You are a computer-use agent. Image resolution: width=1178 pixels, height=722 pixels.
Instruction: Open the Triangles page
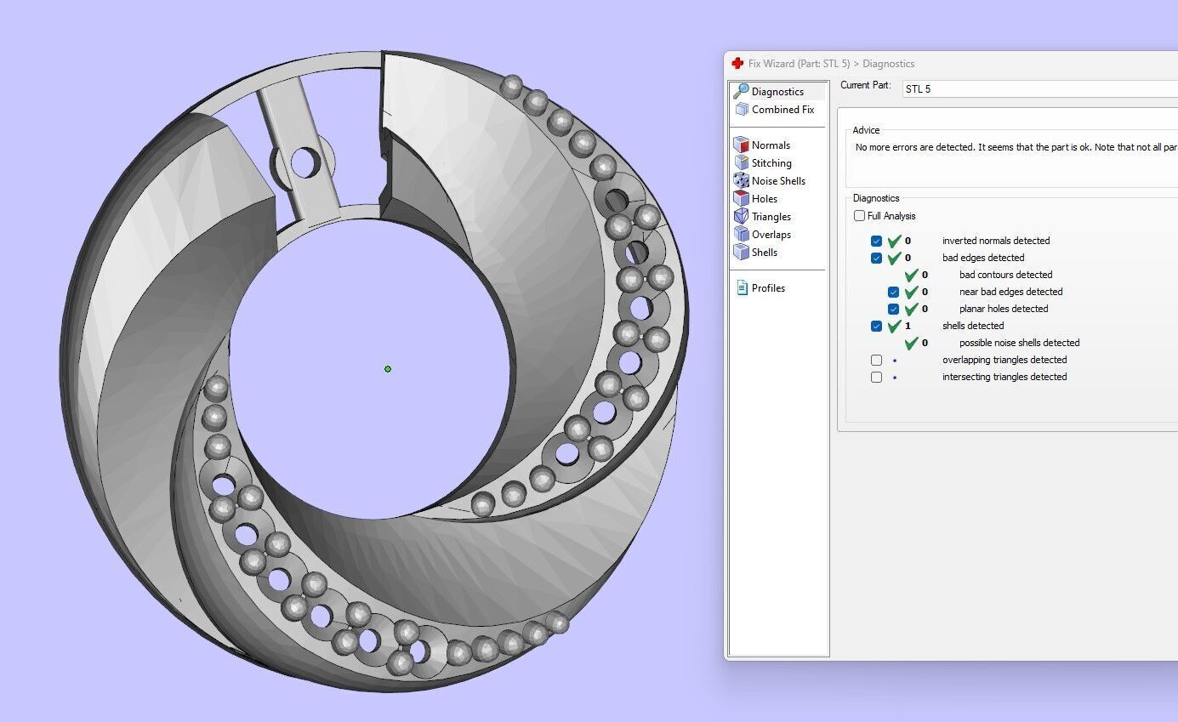(762, 216)
